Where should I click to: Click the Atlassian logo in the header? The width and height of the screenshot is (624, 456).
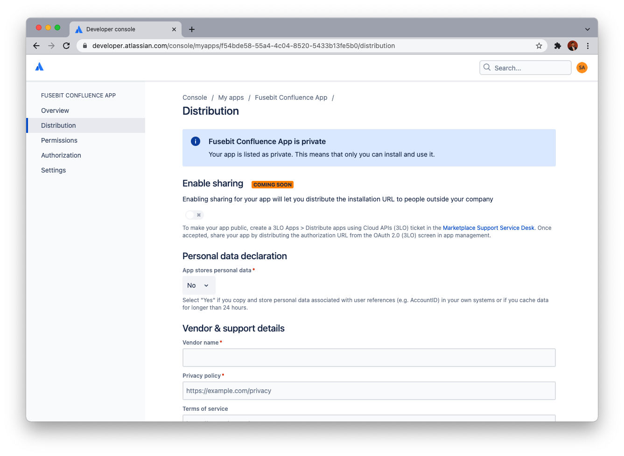coord(40,67)
